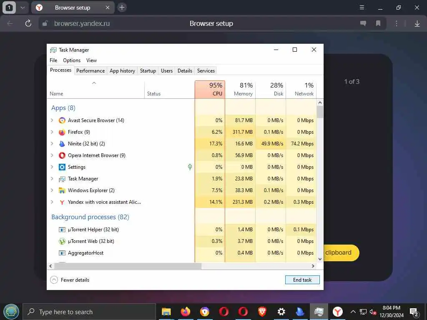Click the Windows Start button

(x=11, y=312)
